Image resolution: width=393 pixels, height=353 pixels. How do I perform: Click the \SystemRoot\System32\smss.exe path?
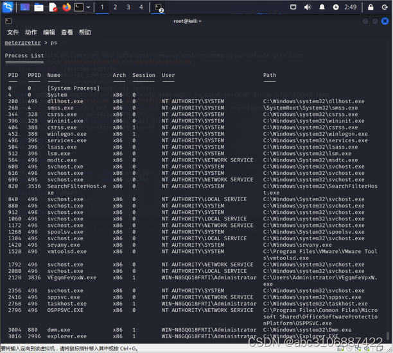click(310, 108)
